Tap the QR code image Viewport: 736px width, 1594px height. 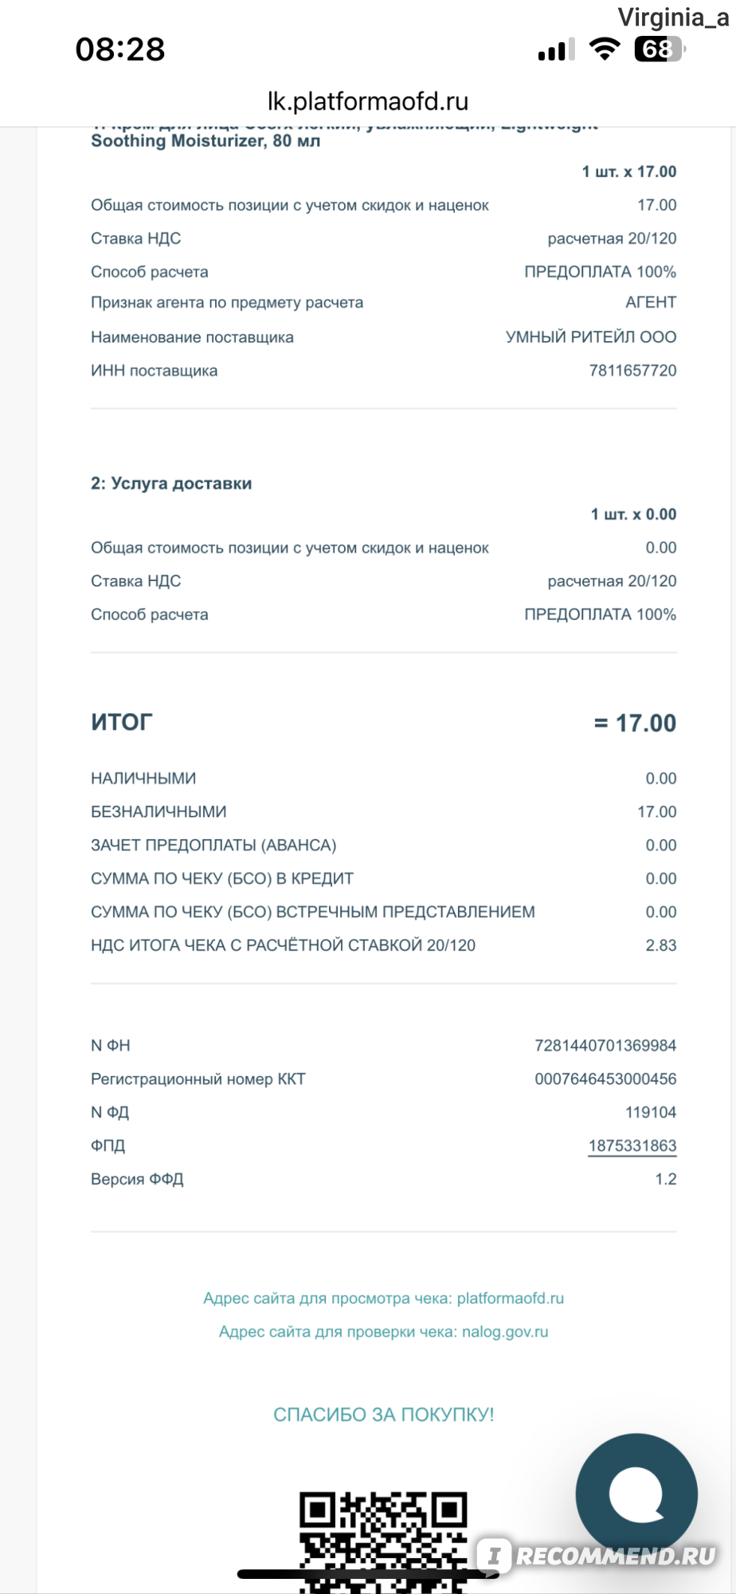click(x=383, y=1541)
